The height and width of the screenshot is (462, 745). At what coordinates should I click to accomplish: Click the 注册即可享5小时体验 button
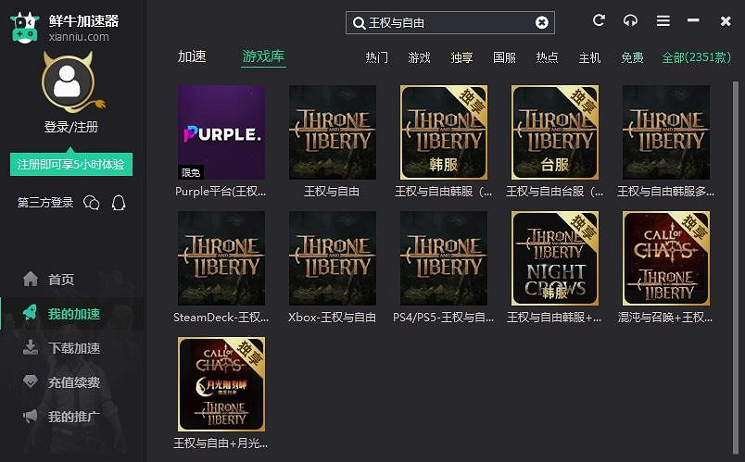pos(71,165)
